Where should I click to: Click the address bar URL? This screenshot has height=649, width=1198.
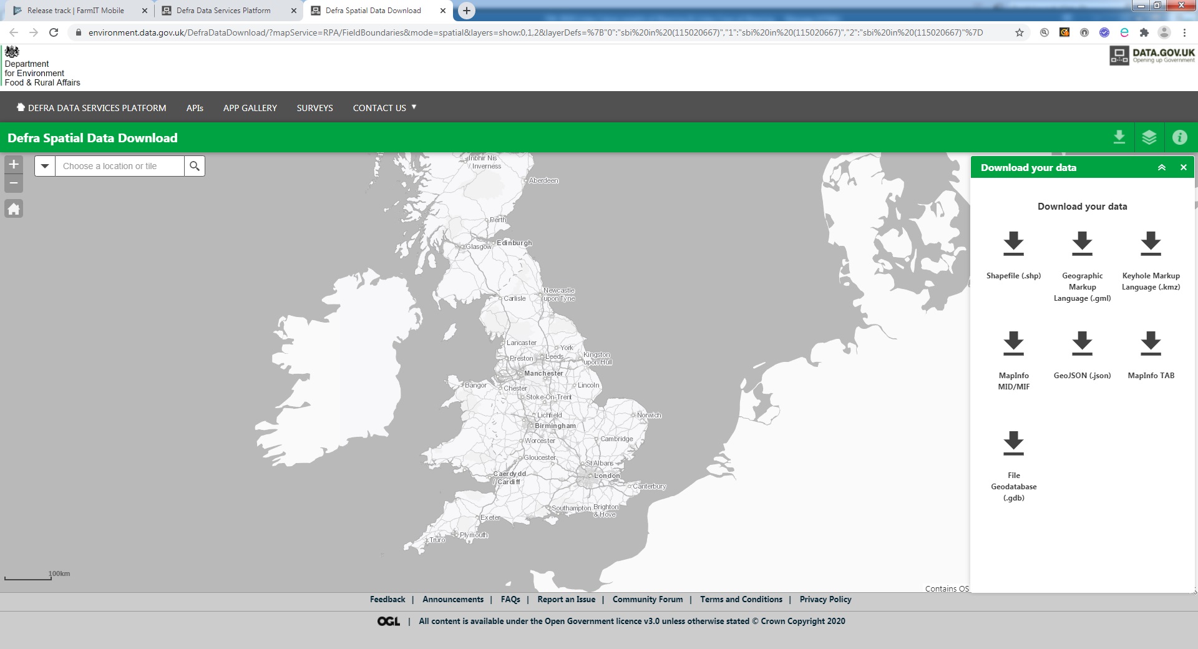535,32
